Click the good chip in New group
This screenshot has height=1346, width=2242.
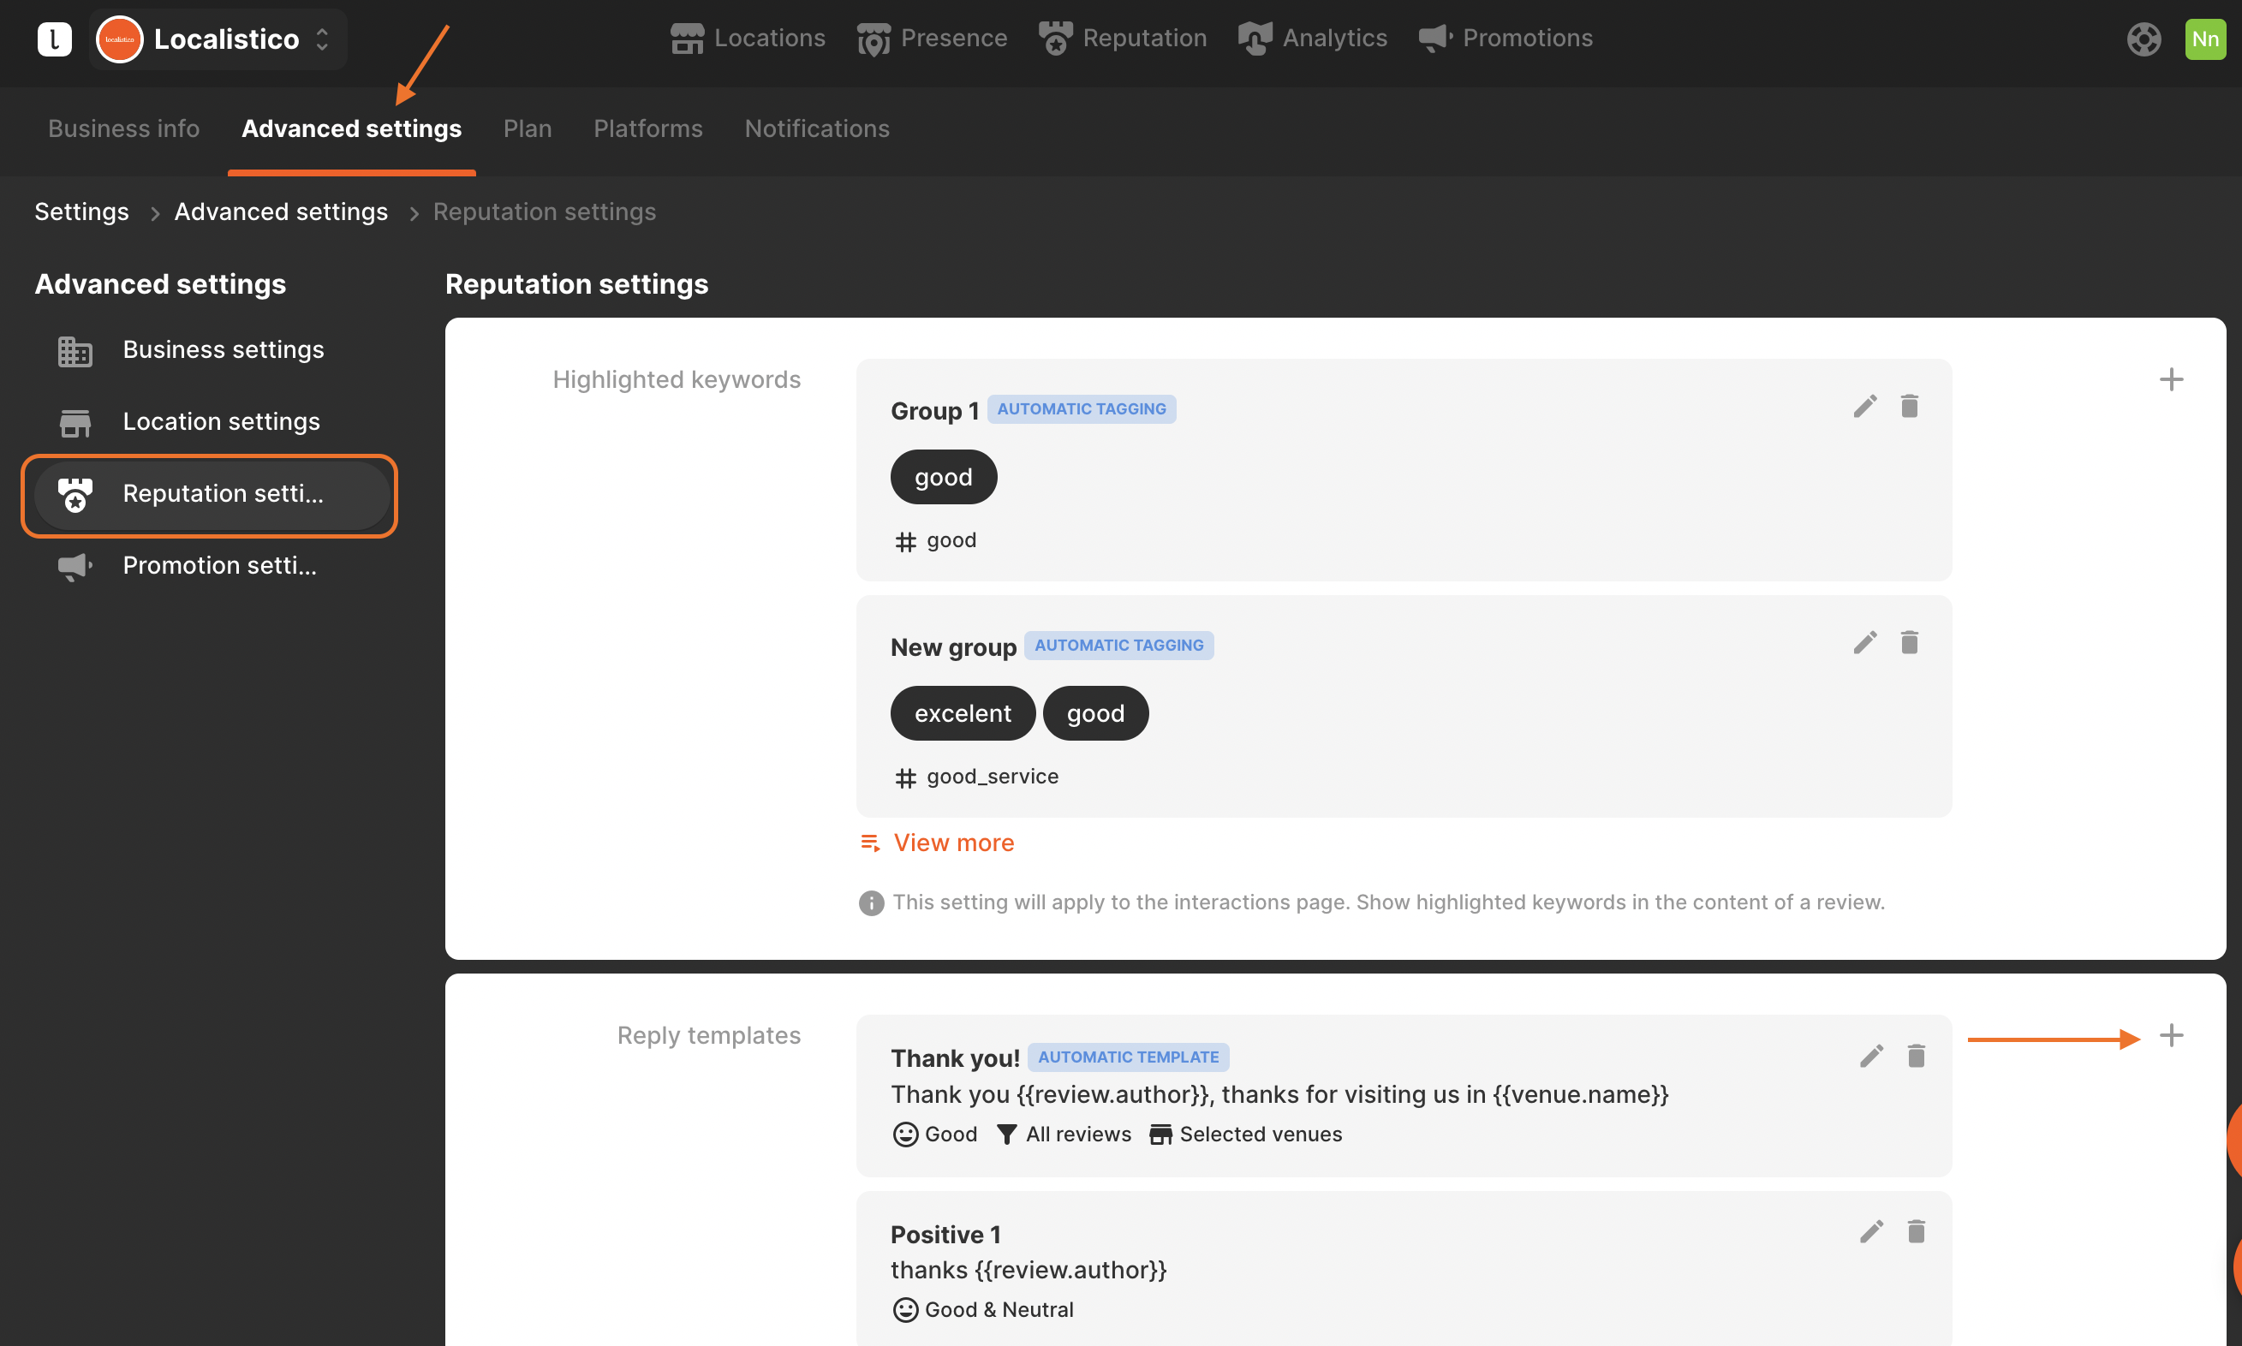[x=1095, y=714]
